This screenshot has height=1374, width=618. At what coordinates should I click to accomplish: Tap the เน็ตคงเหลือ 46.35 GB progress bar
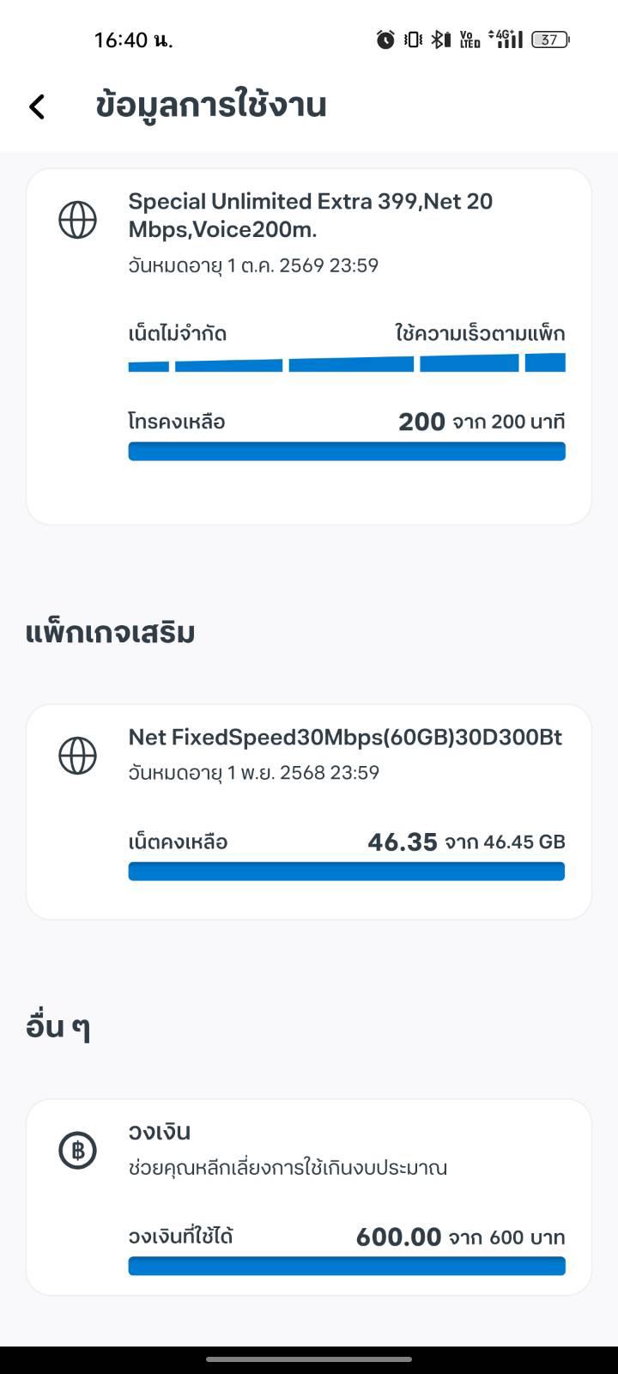coord(347,872)
